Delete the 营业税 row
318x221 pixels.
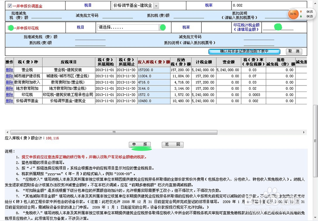pyautogui.click(x=9, y=70)
